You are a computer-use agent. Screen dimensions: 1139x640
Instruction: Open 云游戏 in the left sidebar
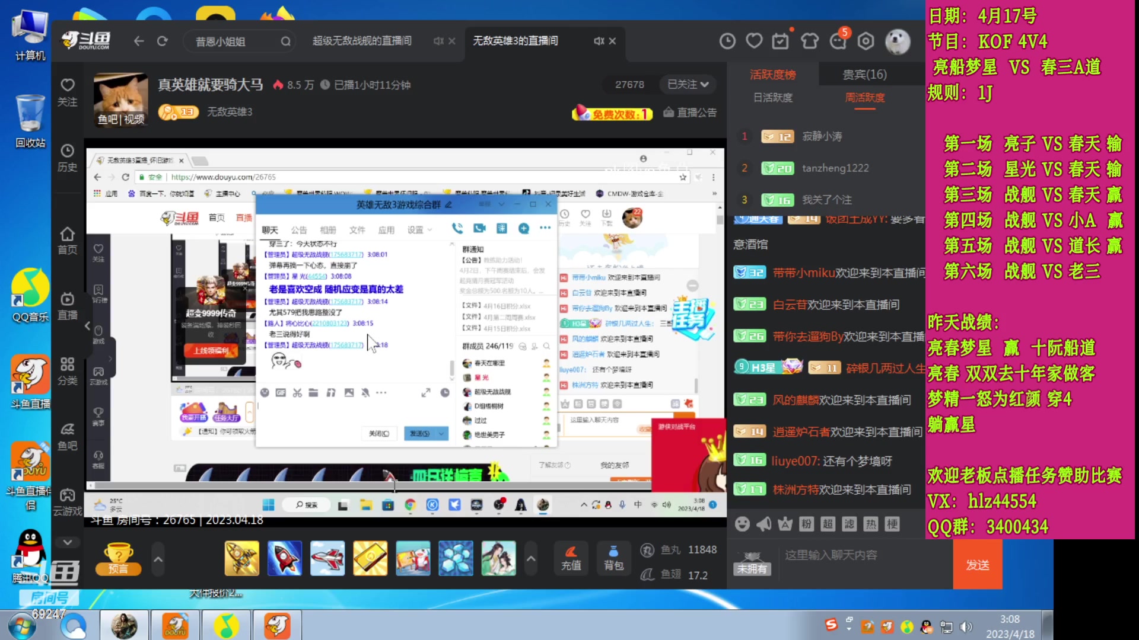[x=68, y=502]
